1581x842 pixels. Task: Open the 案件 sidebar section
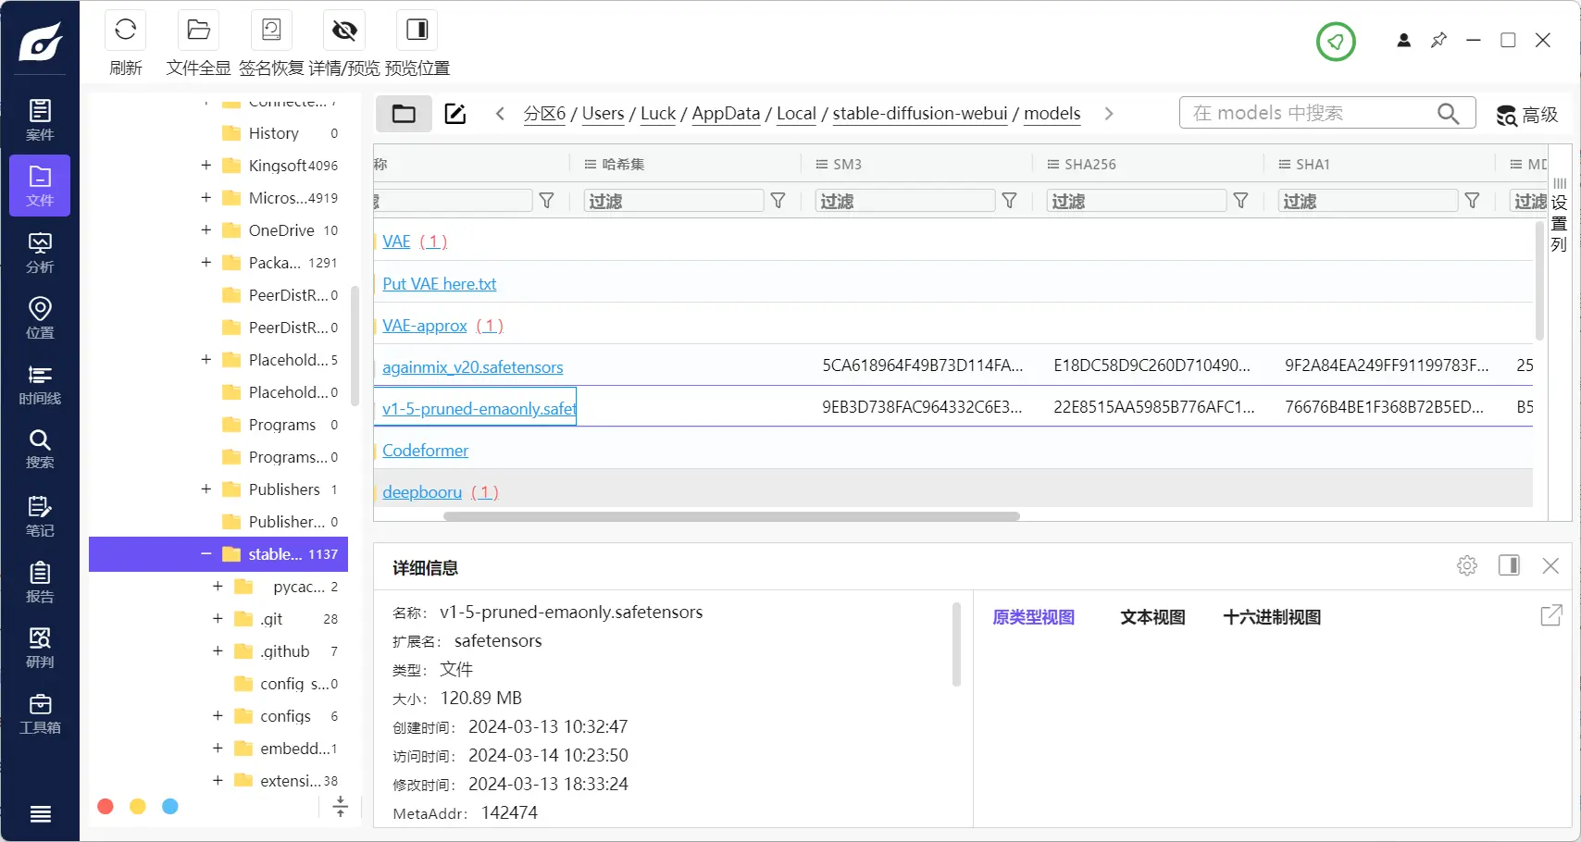pos(40,120)
